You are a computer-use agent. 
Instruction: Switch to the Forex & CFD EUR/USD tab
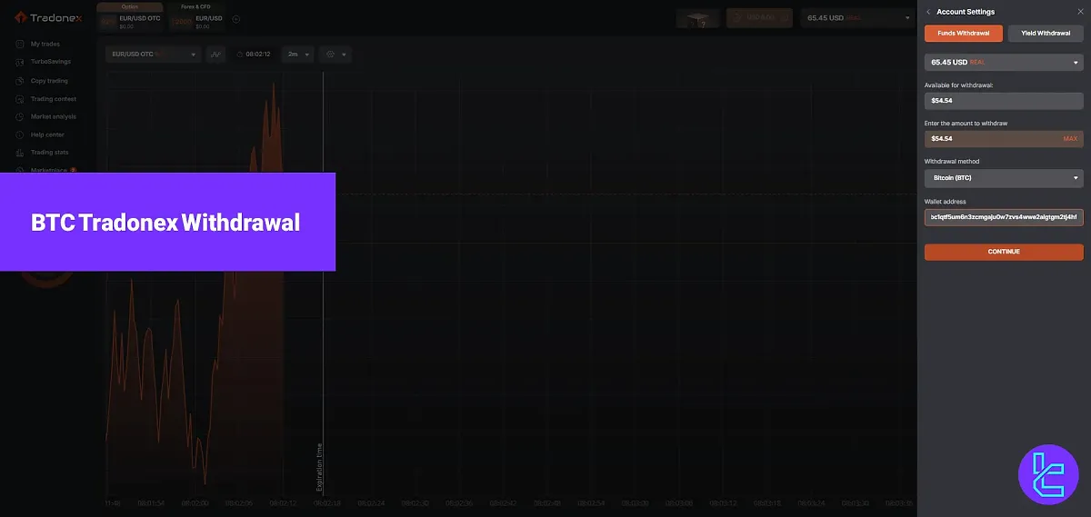pyautogui.click(x=195, y=18)
